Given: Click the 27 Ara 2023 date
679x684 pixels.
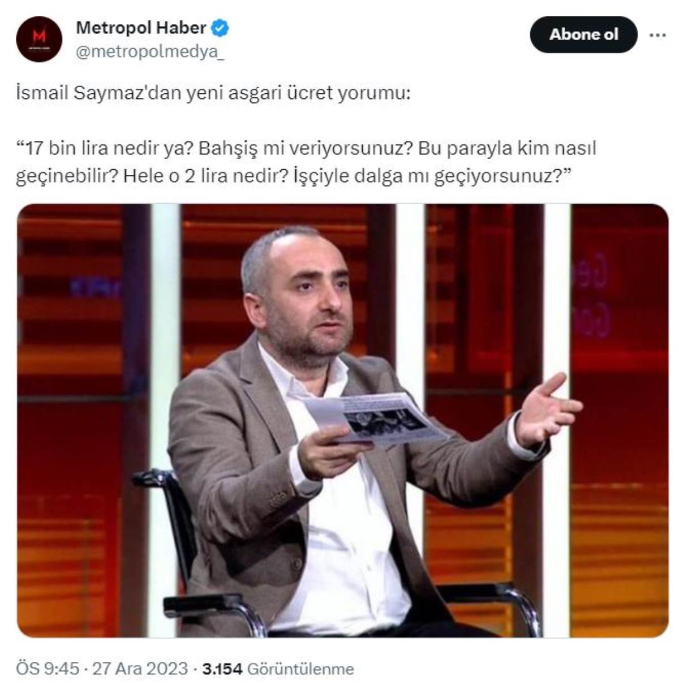Looking at the screenshot, I should click(140, 669).
